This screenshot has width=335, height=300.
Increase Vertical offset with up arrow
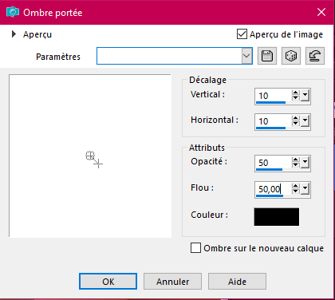click(295, 93)
